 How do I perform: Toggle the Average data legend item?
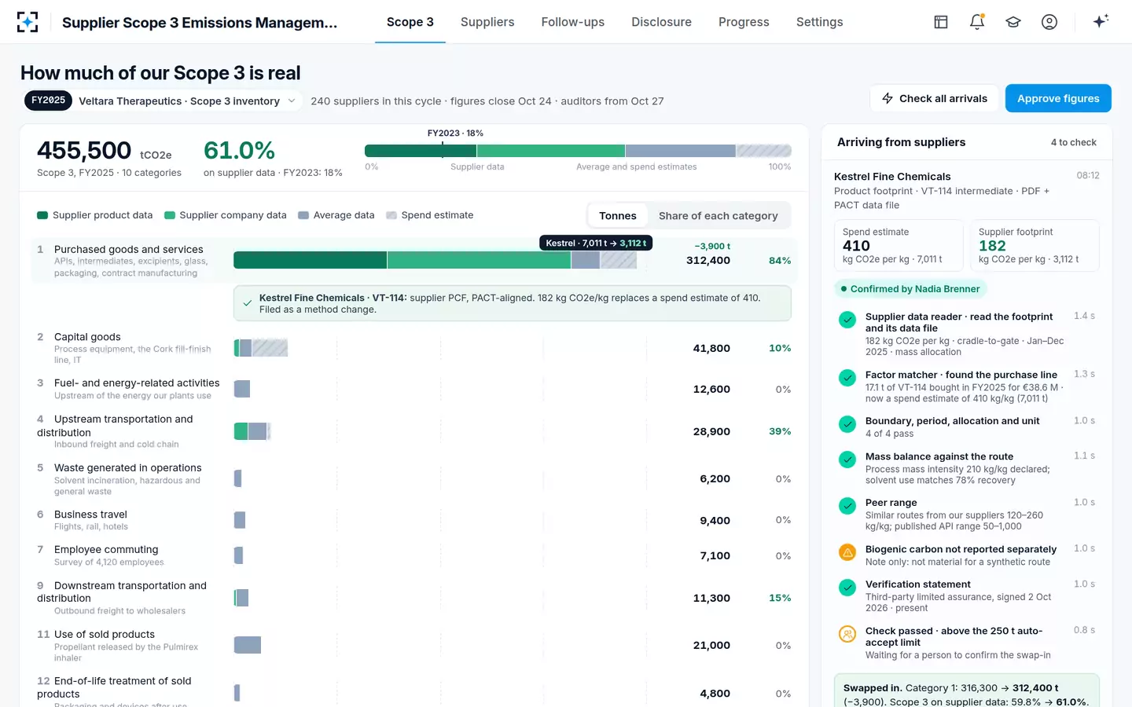pos(336,215)
